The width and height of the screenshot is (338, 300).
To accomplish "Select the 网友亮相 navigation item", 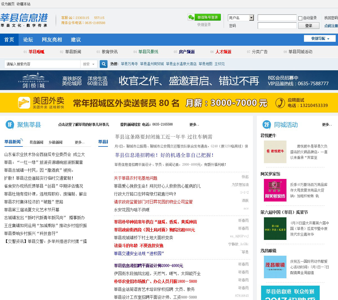I will [52, 40].
